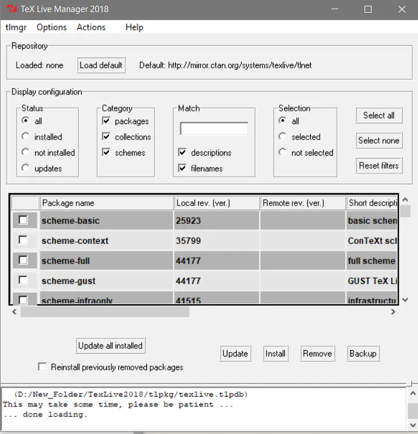Viewport: 418px width, 434px height.
Task: Select Selection 'not selected' radio button
Action: pos(282,152)
